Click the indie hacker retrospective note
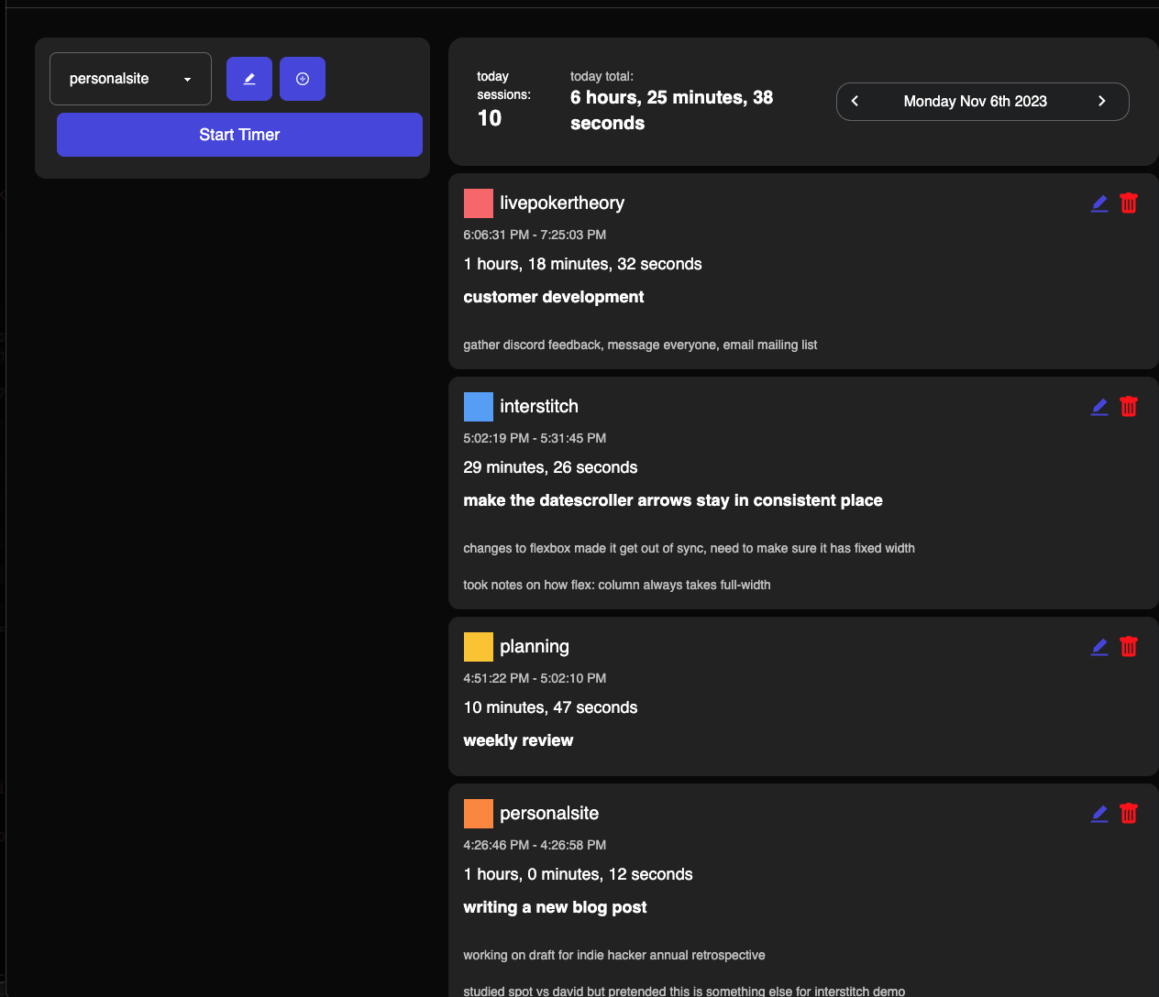The image size is (1159, 997). click(613, 955)
